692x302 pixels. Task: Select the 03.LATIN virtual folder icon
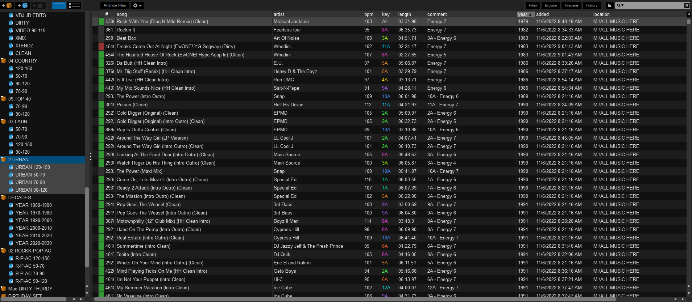pyautogui.click(x=4, y=122)
